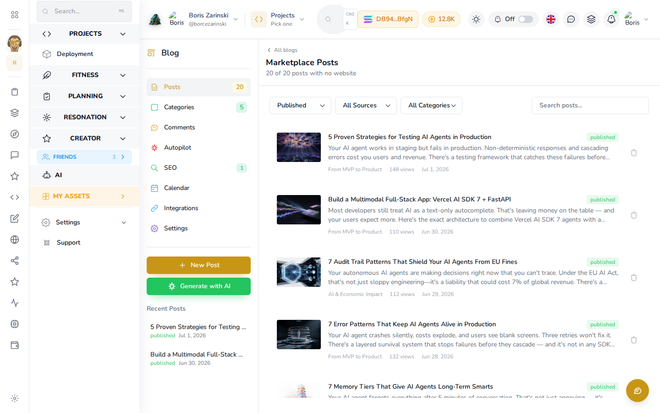Delete the '7 Audit Trail Patterns' post
The image size is (660, 413).
(x=634, y=278)
